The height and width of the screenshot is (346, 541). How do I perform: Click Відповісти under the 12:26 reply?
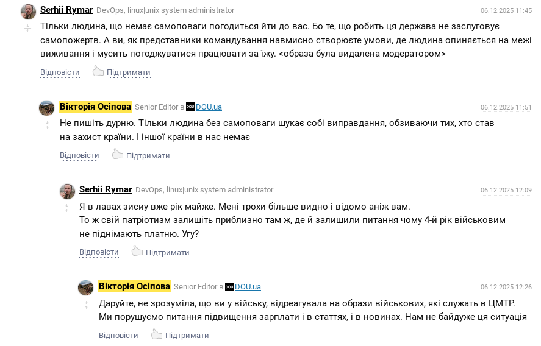[x=118, y=336]
